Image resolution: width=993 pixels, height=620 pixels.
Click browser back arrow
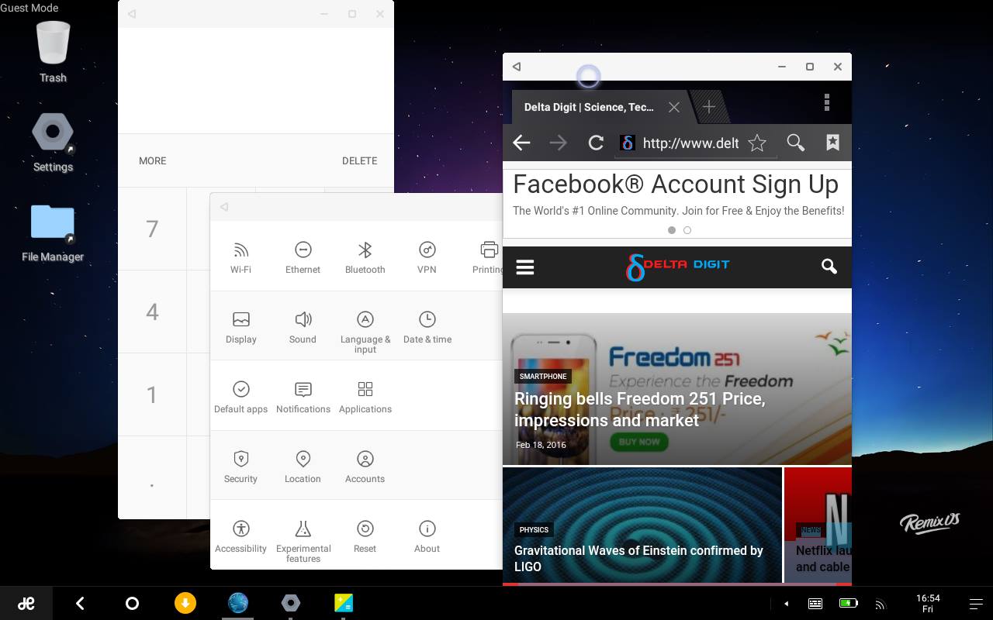tap(521, 143)
